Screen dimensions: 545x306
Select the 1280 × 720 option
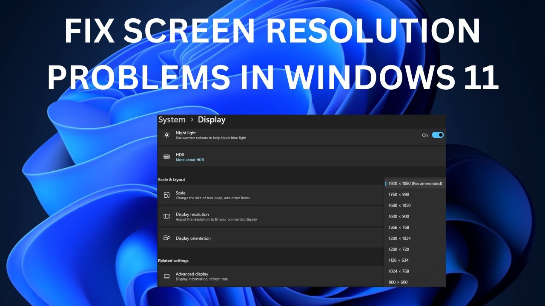pos(415,249)
